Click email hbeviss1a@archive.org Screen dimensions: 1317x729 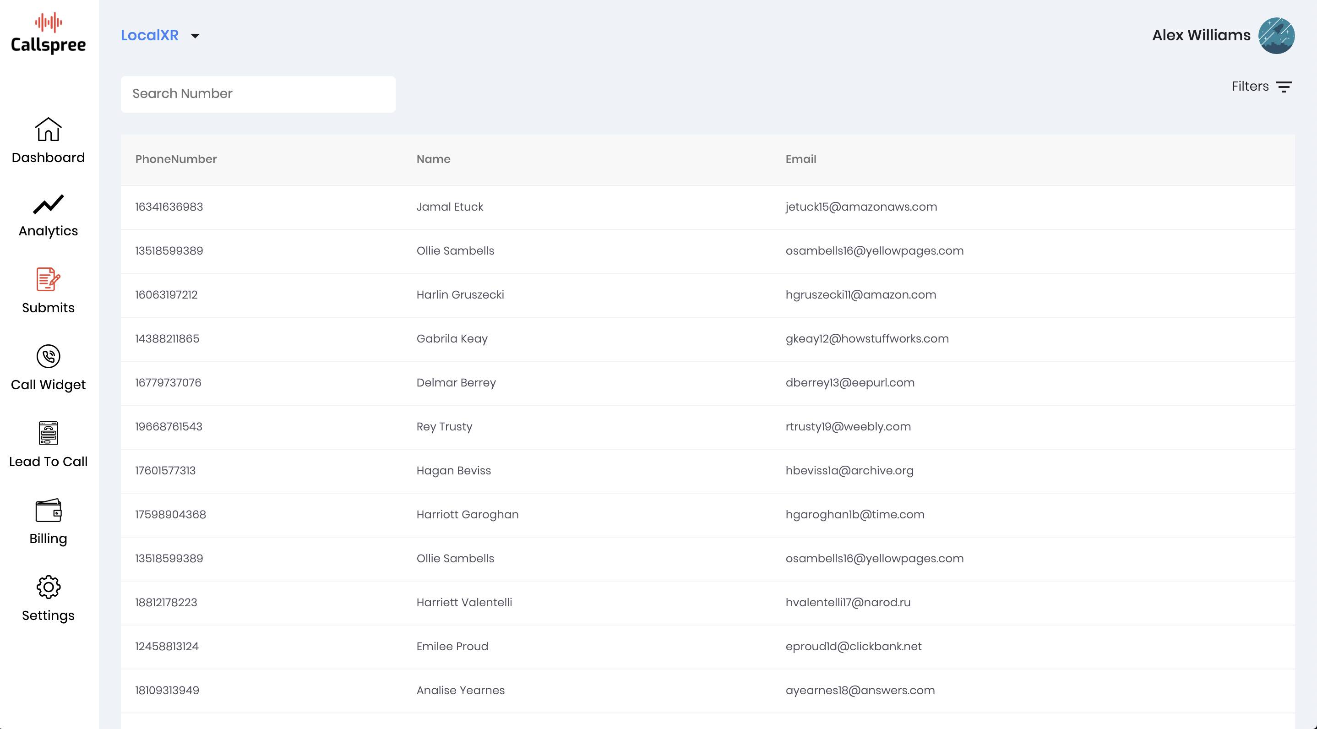849,470
